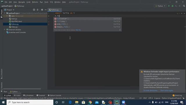
Task: Open the Run menu
Action: point(41,2)
